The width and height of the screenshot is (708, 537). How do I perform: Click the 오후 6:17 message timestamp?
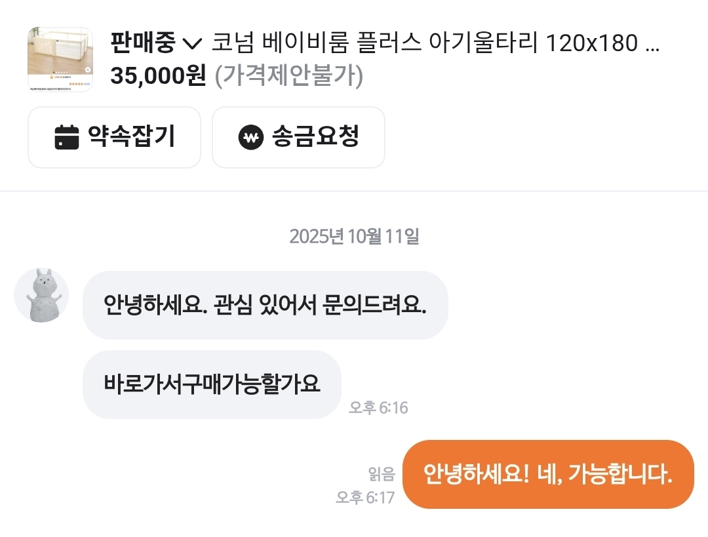365,497
